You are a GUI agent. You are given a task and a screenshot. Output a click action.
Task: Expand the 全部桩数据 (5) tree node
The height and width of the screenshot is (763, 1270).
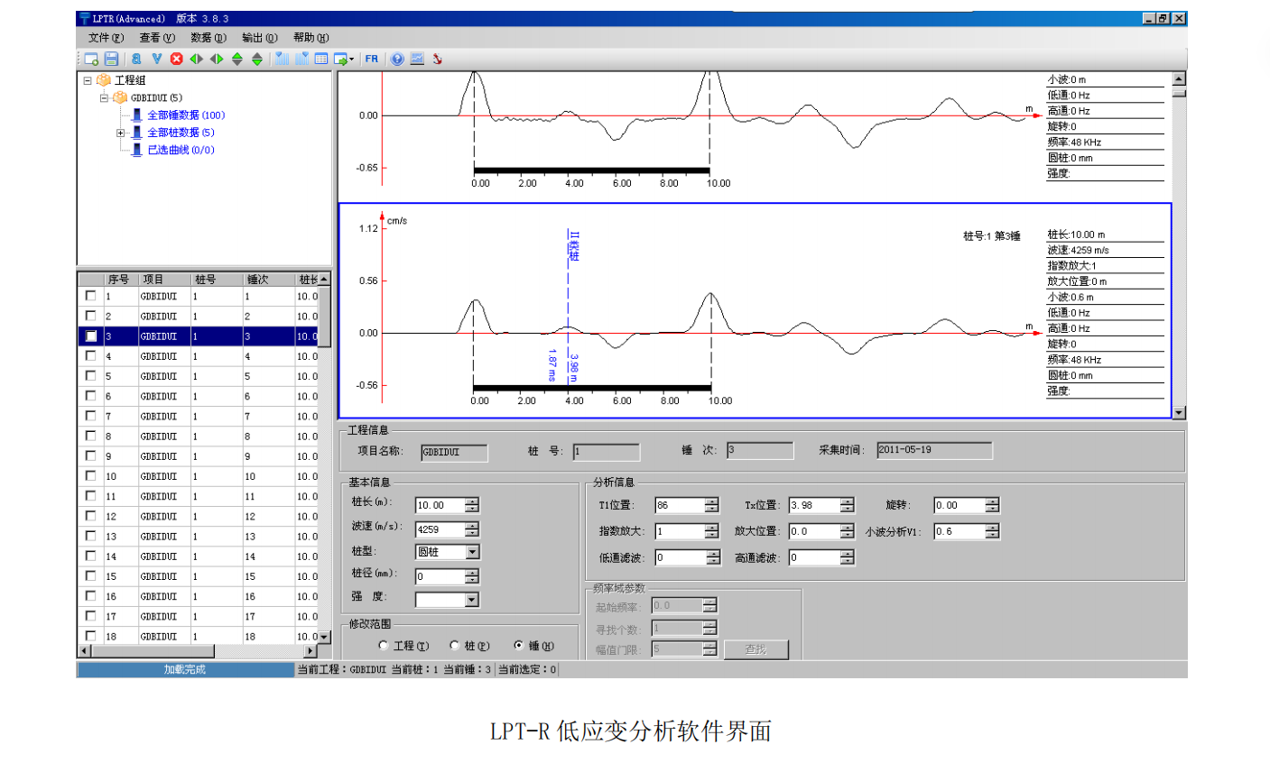tap(120, 133)
